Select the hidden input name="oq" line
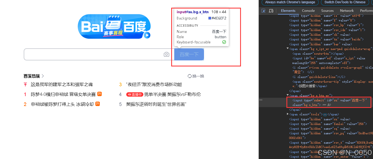 (x=320, y=129)
